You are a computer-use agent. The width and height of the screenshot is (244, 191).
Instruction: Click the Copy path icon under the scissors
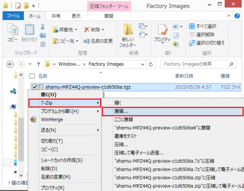(x=43, y=35)
